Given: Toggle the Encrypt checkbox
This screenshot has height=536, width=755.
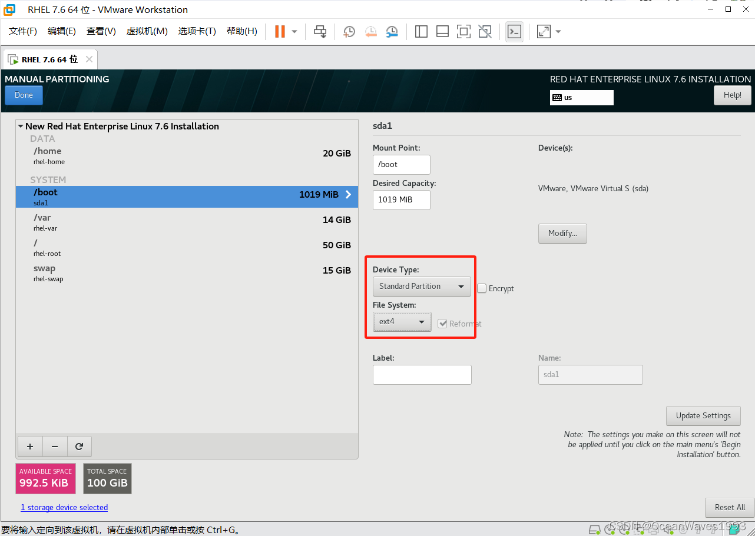Looking at the screenshot, I should (x=482, y=288).
